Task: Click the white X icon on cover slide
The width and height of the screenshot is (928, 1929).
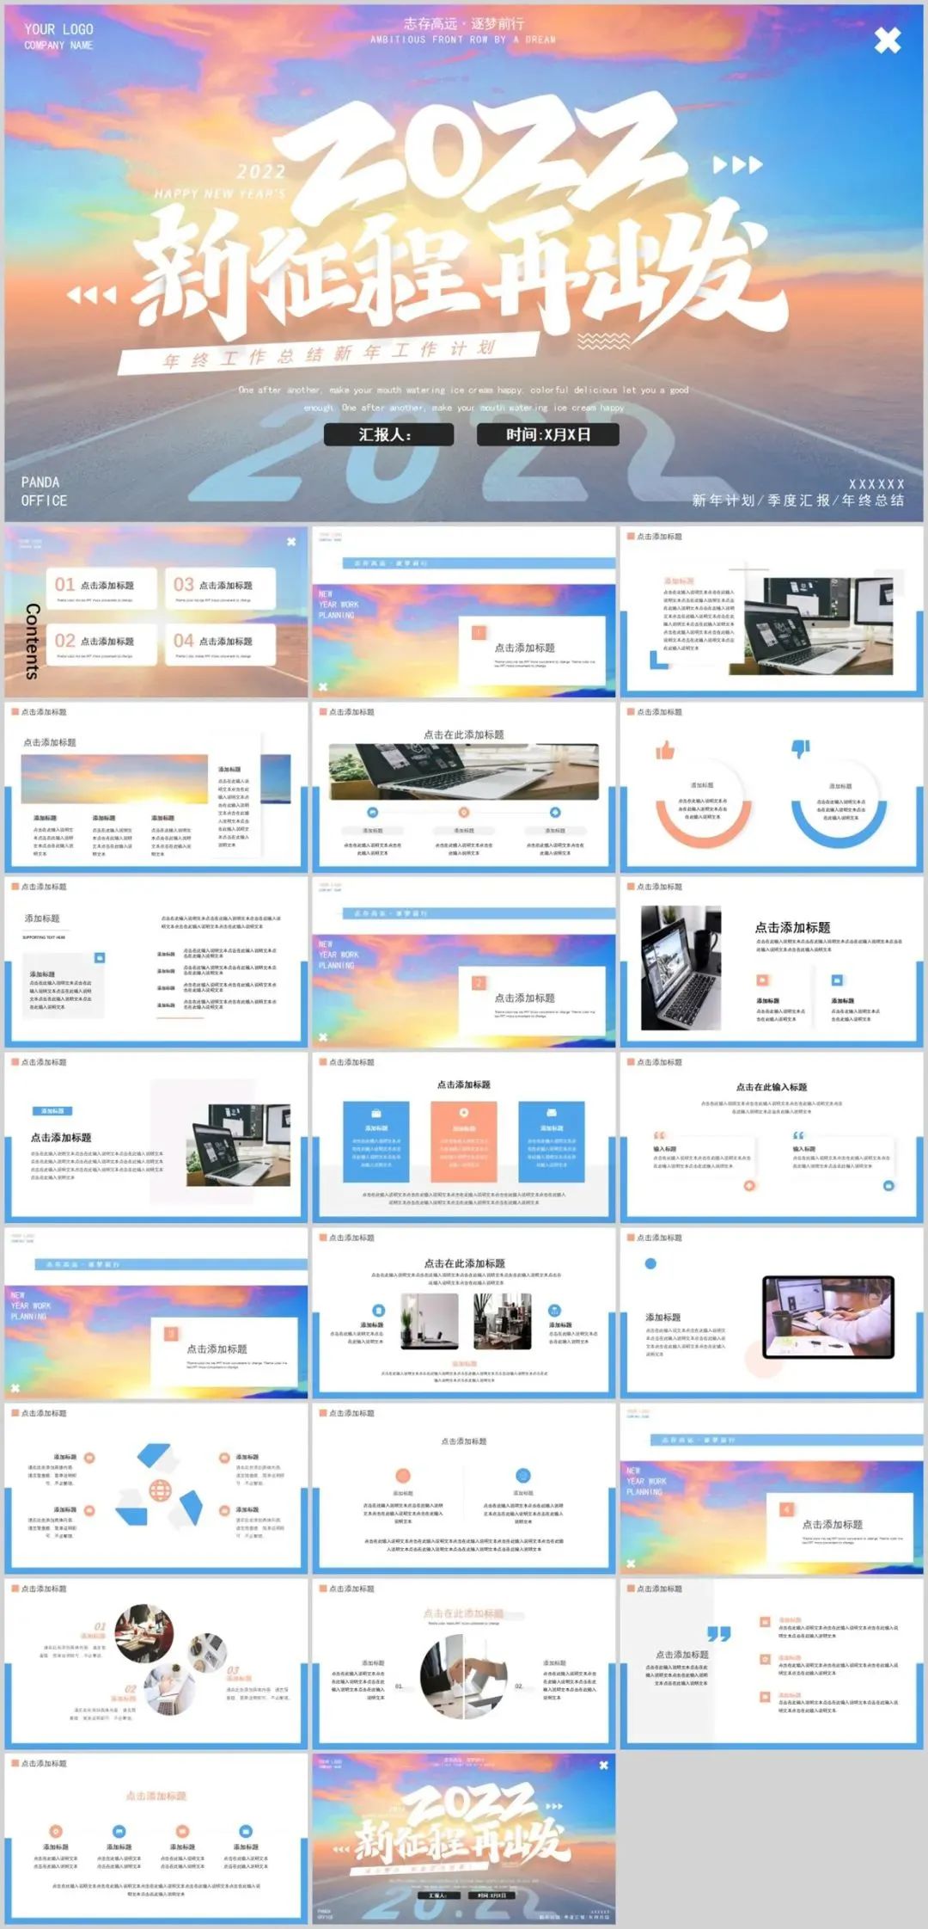Action: tap(888, 40)
